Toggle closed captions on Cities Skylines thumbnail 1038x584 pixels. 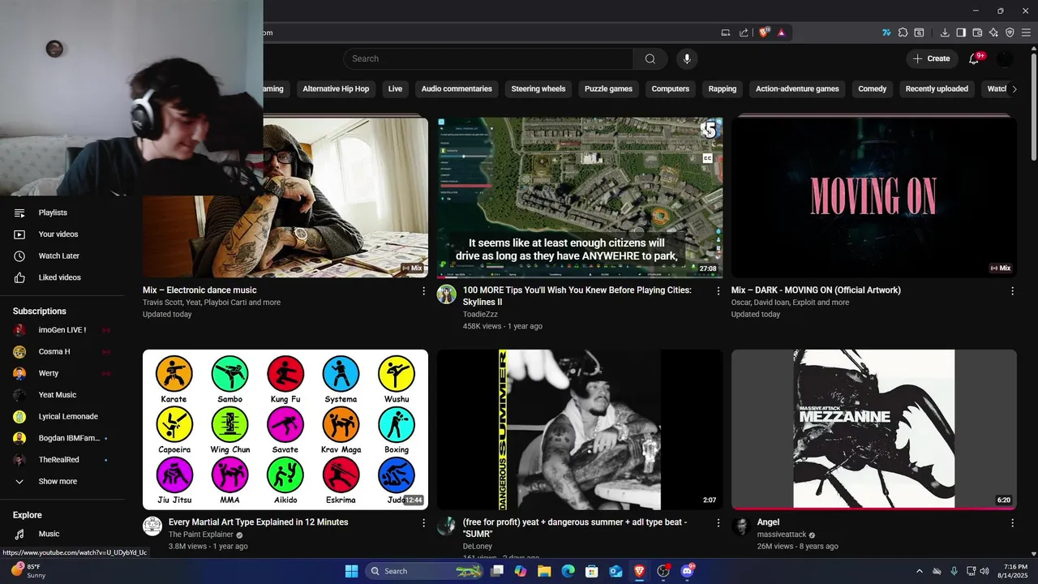(708, 158)
